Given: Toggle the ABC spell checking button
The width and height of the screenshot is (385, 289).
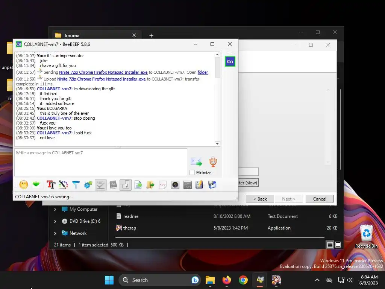Looking at the screenshot, I should click(101, 184).
